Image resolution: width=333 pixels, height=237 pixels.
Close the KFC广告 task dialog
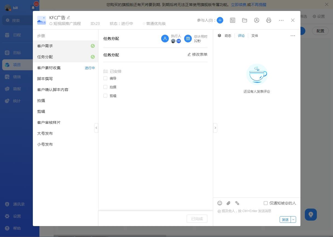pos(293,20)
